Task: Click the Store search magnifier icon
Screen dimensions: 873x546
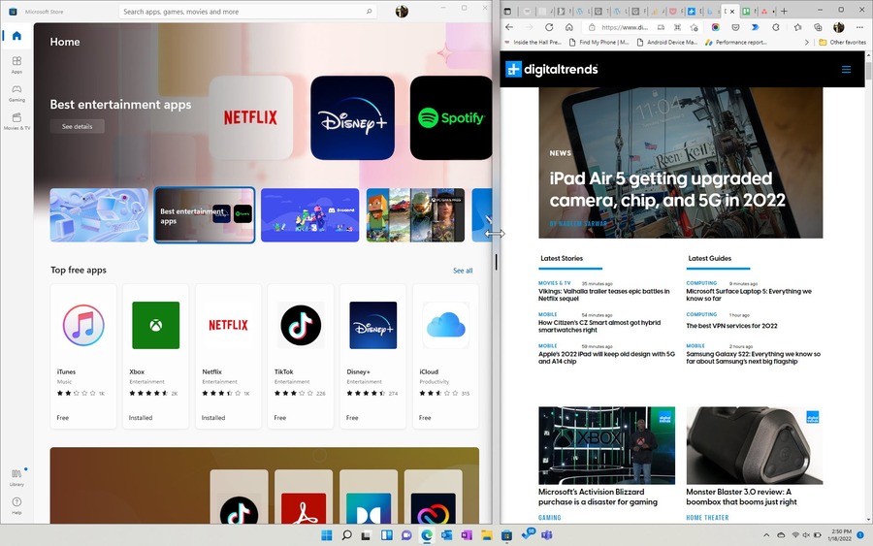Action: pos(369,11)
